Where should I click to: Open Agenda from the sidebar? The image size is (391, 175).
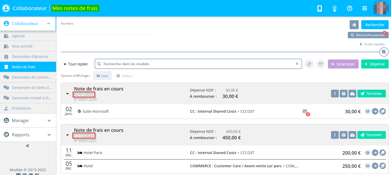(x=18, y=36)
